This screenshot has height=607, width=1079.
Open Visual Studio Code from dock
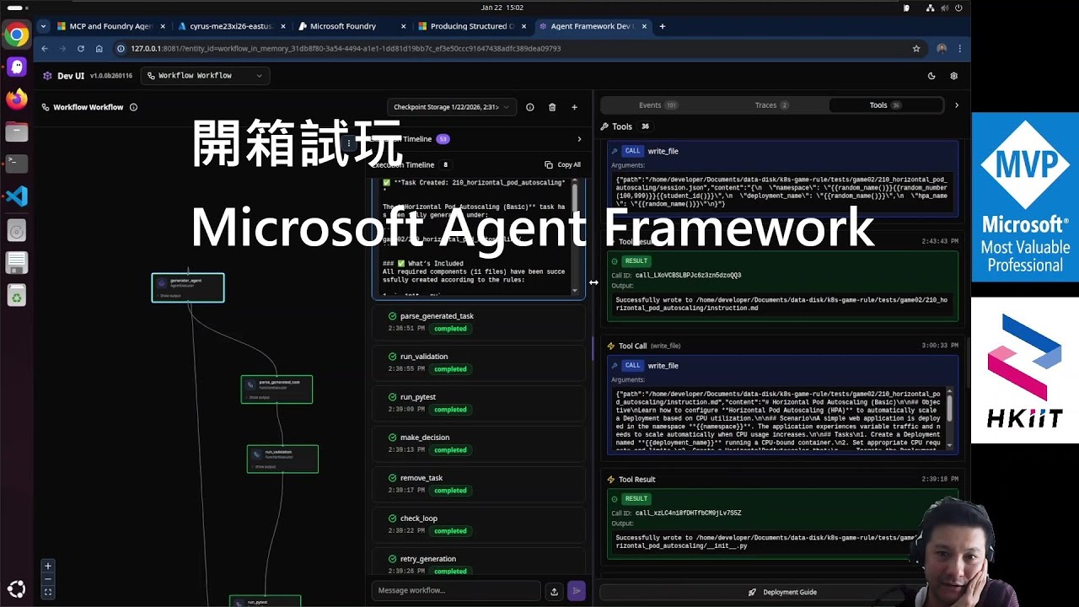16,196
